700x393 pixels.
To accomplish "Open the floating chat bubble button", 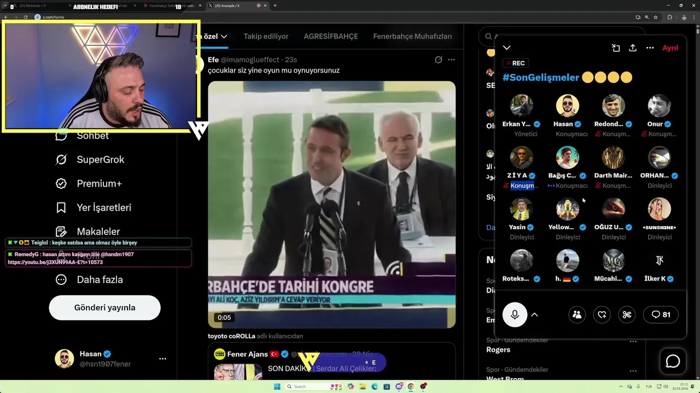I will (x=673, y=361).
